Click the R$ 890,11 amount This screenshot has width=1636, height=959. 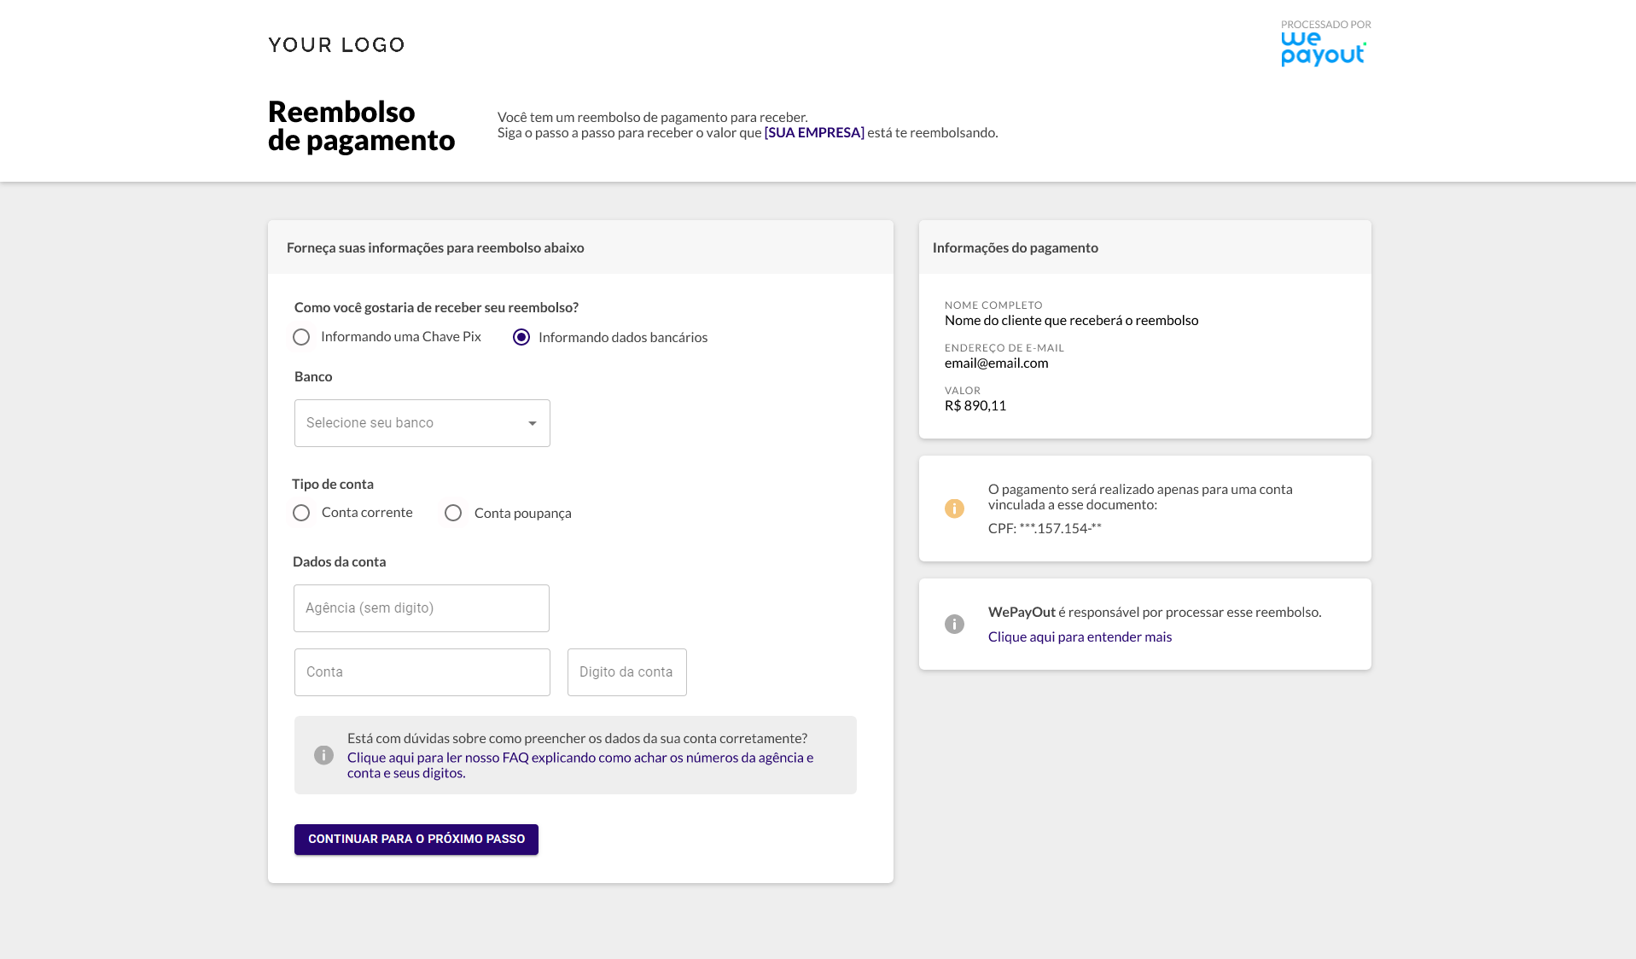tap(975, 405)
